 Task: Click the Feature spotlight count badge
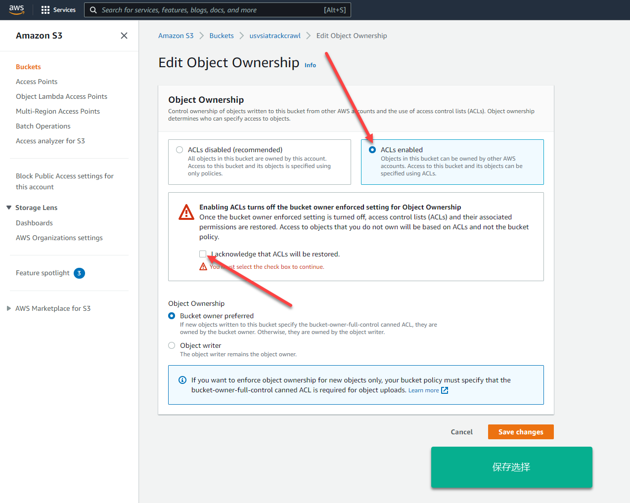[79, 273]
